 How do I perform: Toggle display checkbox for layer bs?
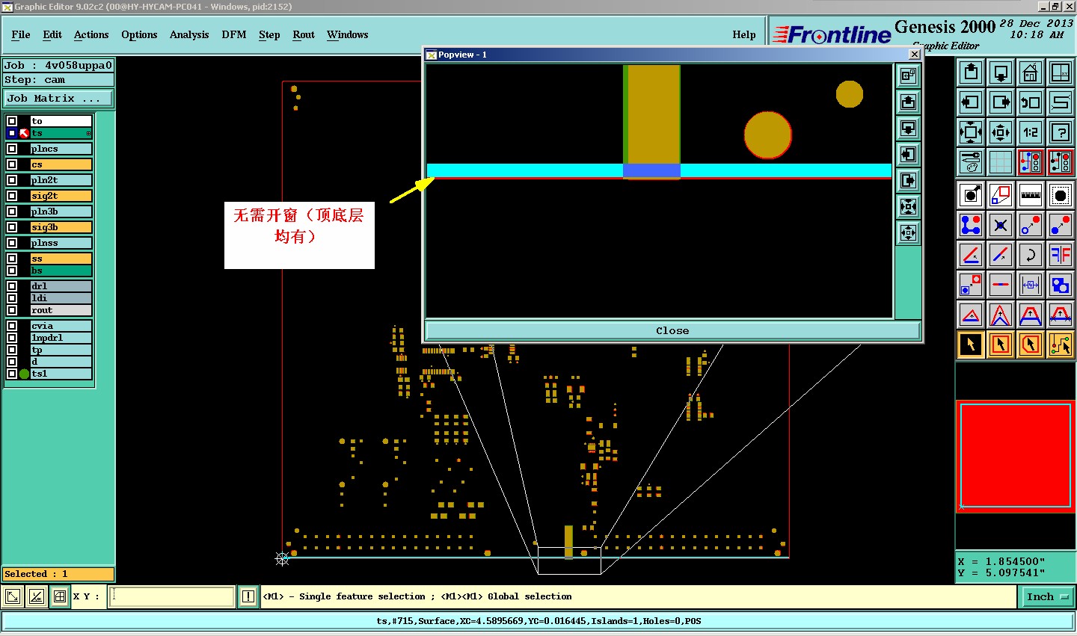coord(12,271)
